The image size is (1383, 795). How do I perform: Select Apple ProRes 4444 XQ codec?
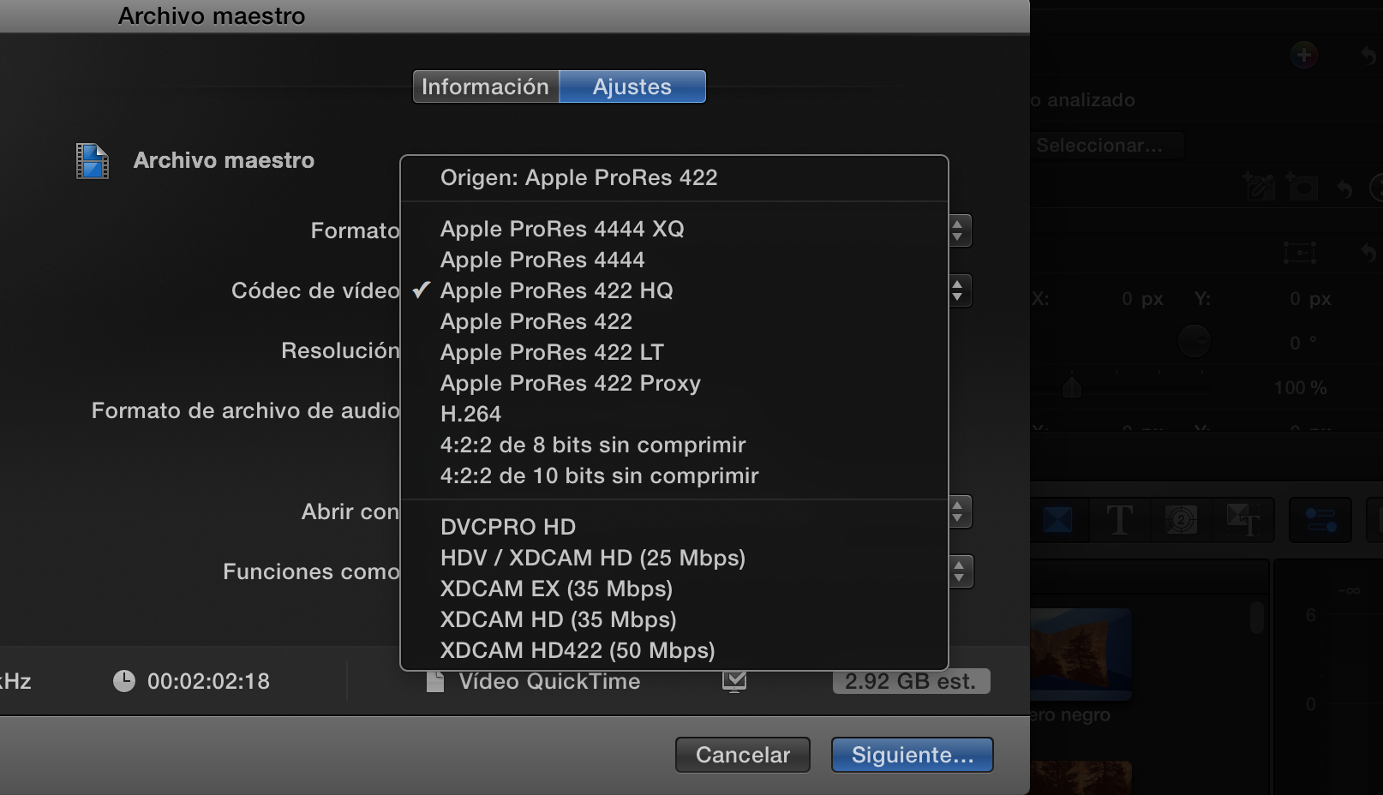(562, 229)
